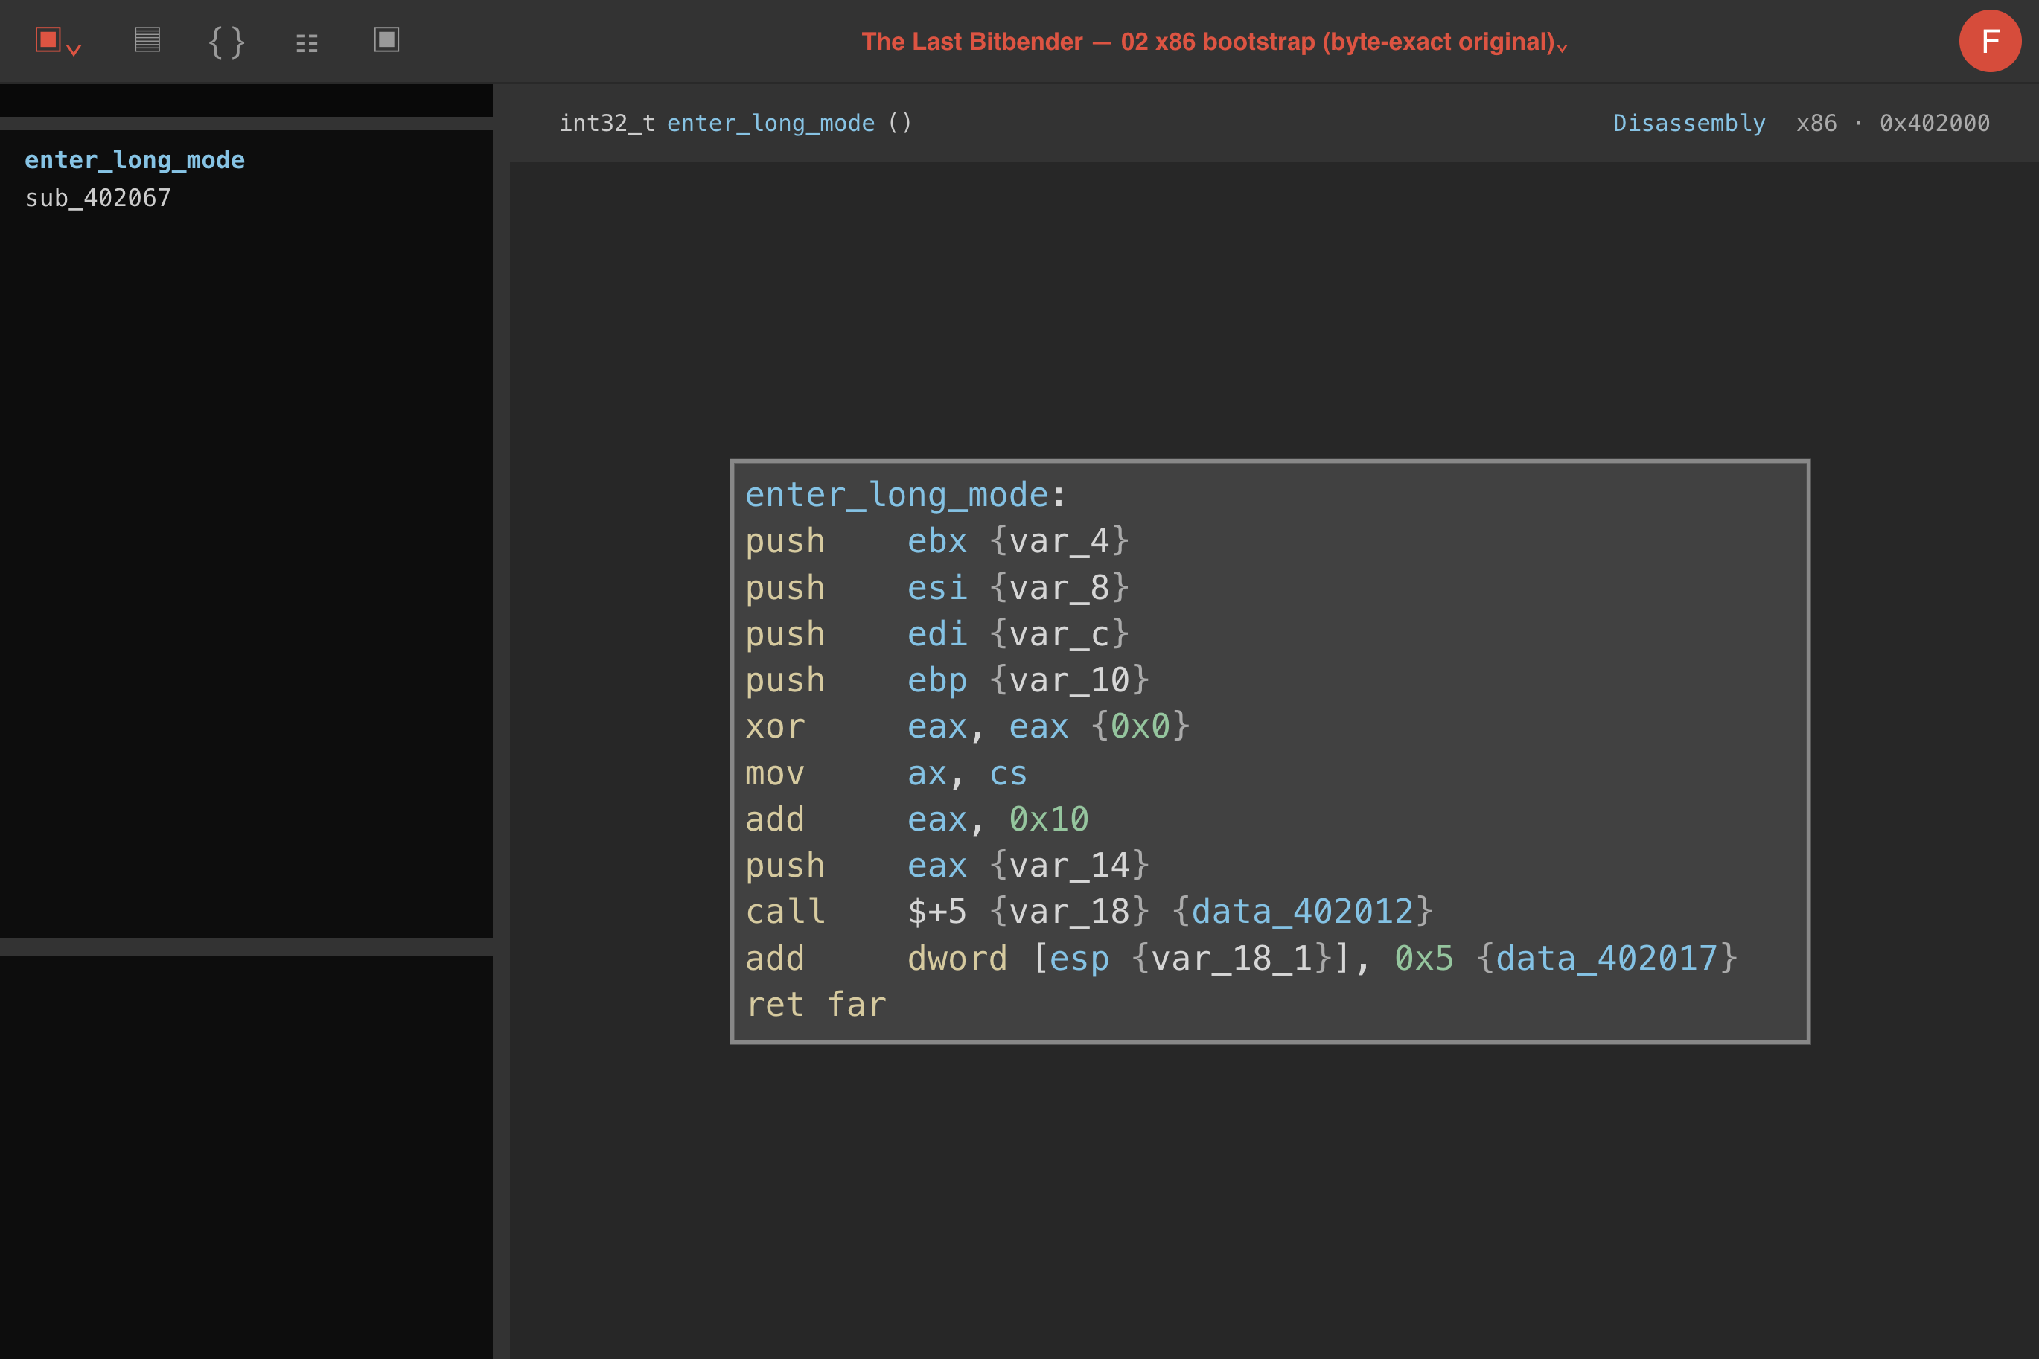
Task: Click the var_18_1 variable in the add dword line
Action: (1232, 959)
